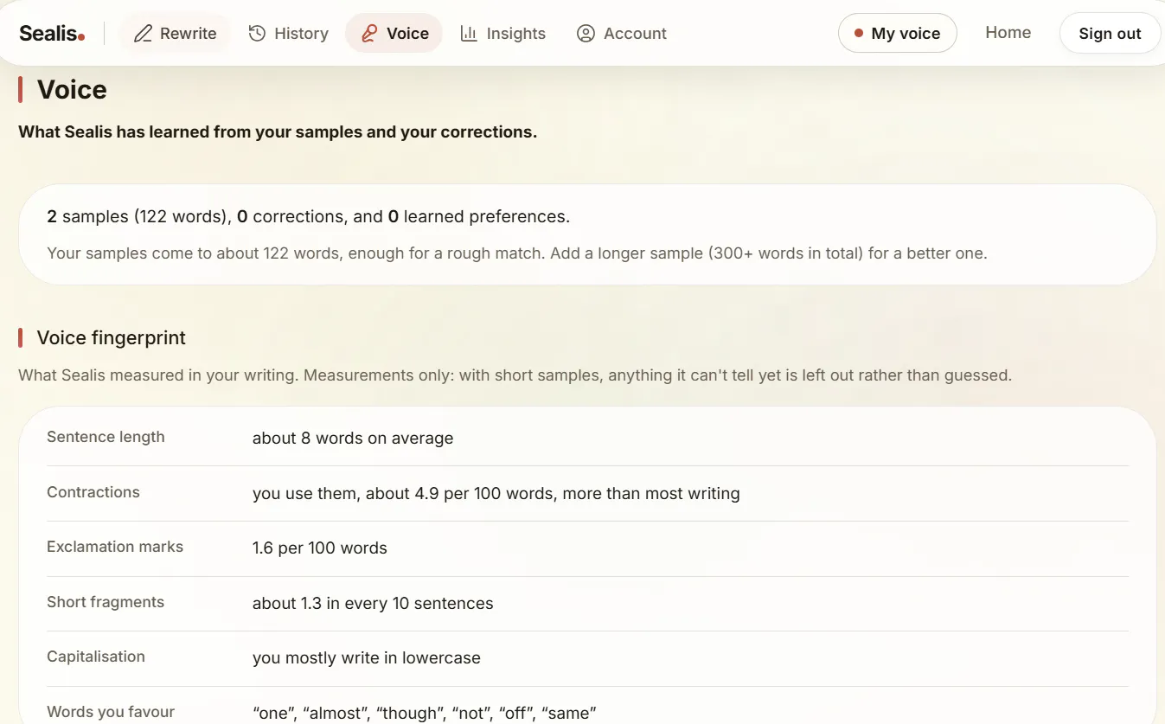This screenshot has width=1165, height=724.
Task: Open the Home link
Action: [1008, 32]
